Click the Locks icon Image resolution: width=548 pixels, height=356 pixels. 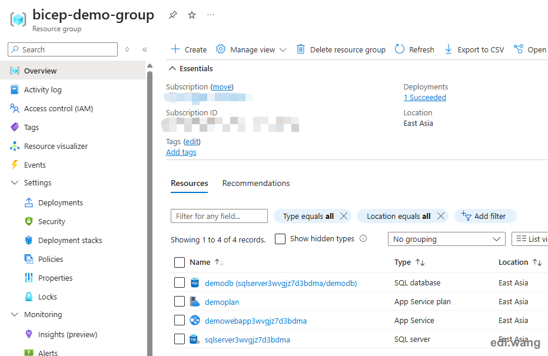point(29,297)
